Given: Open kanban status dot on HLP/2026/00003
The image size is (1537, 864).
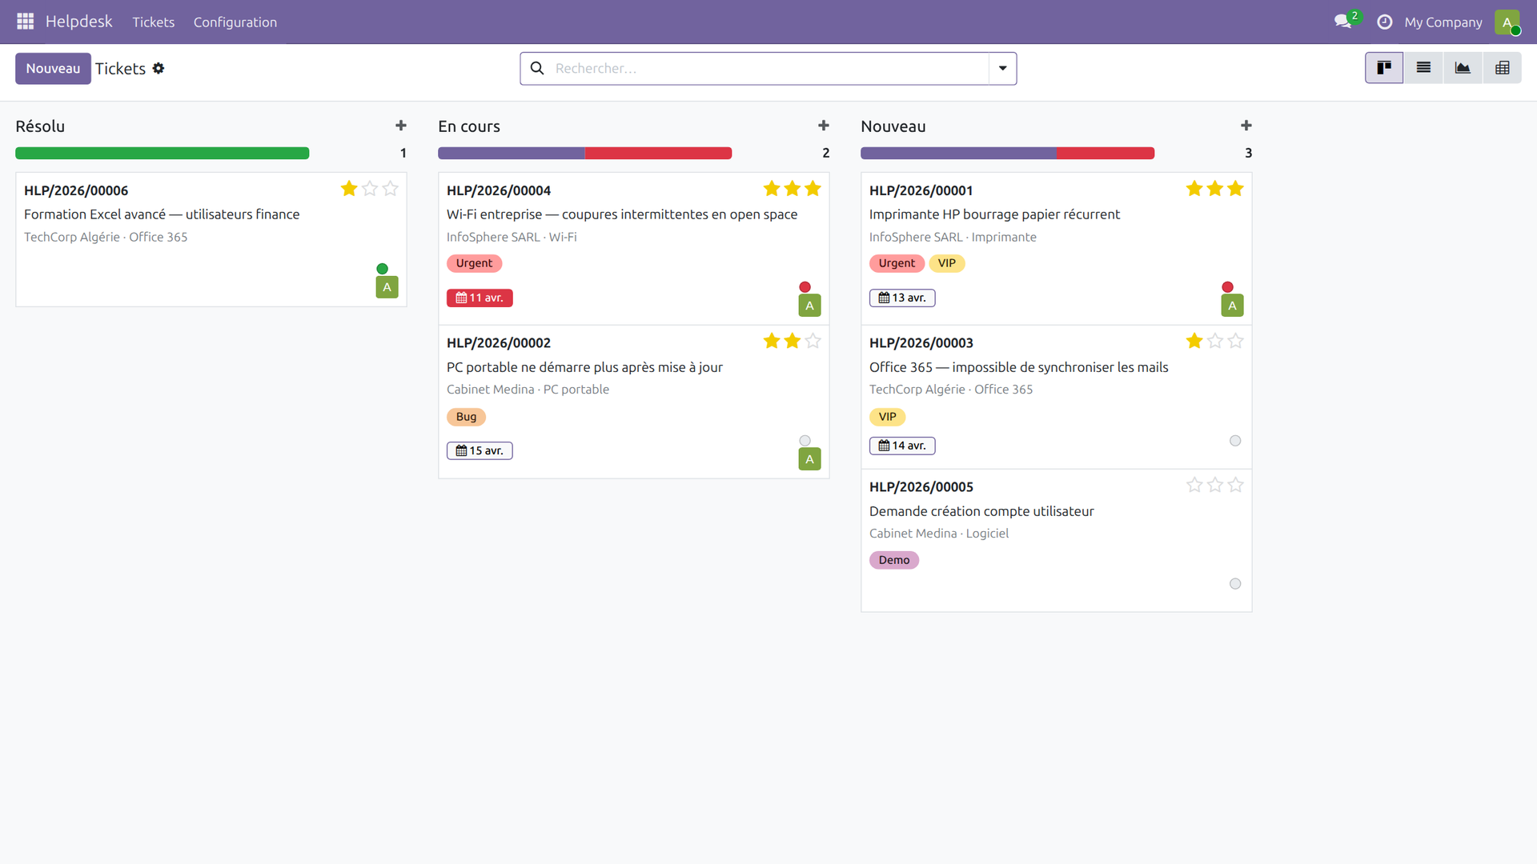Looking at the screenshot, I should tap(1235, 440).
